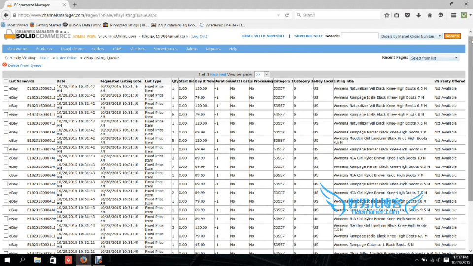
Task: Open the Recent Pages Select from list dropdown
Action: click(x=435, y=58)
